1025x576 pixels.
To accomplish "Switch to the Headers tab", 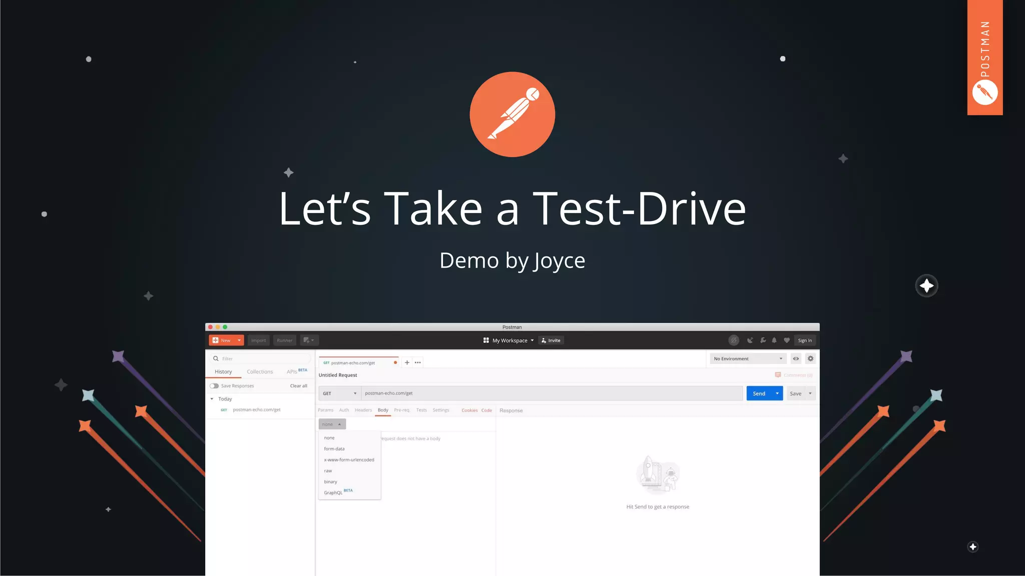I will coord(363,410).
